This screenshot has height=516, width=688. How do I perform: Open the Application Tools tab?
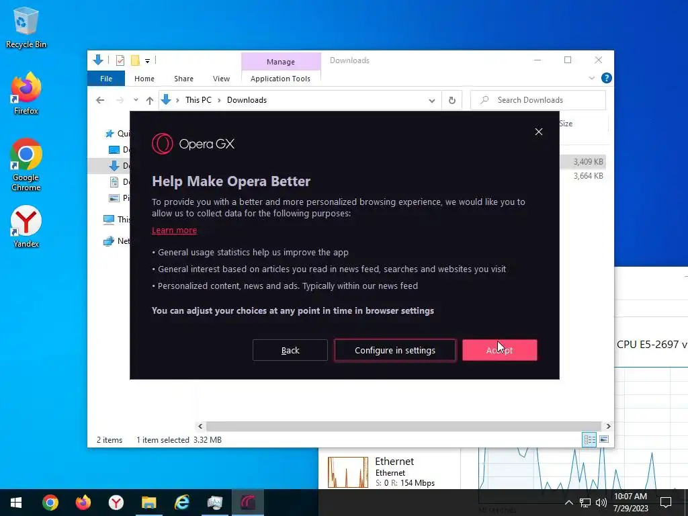pos(280,79)
